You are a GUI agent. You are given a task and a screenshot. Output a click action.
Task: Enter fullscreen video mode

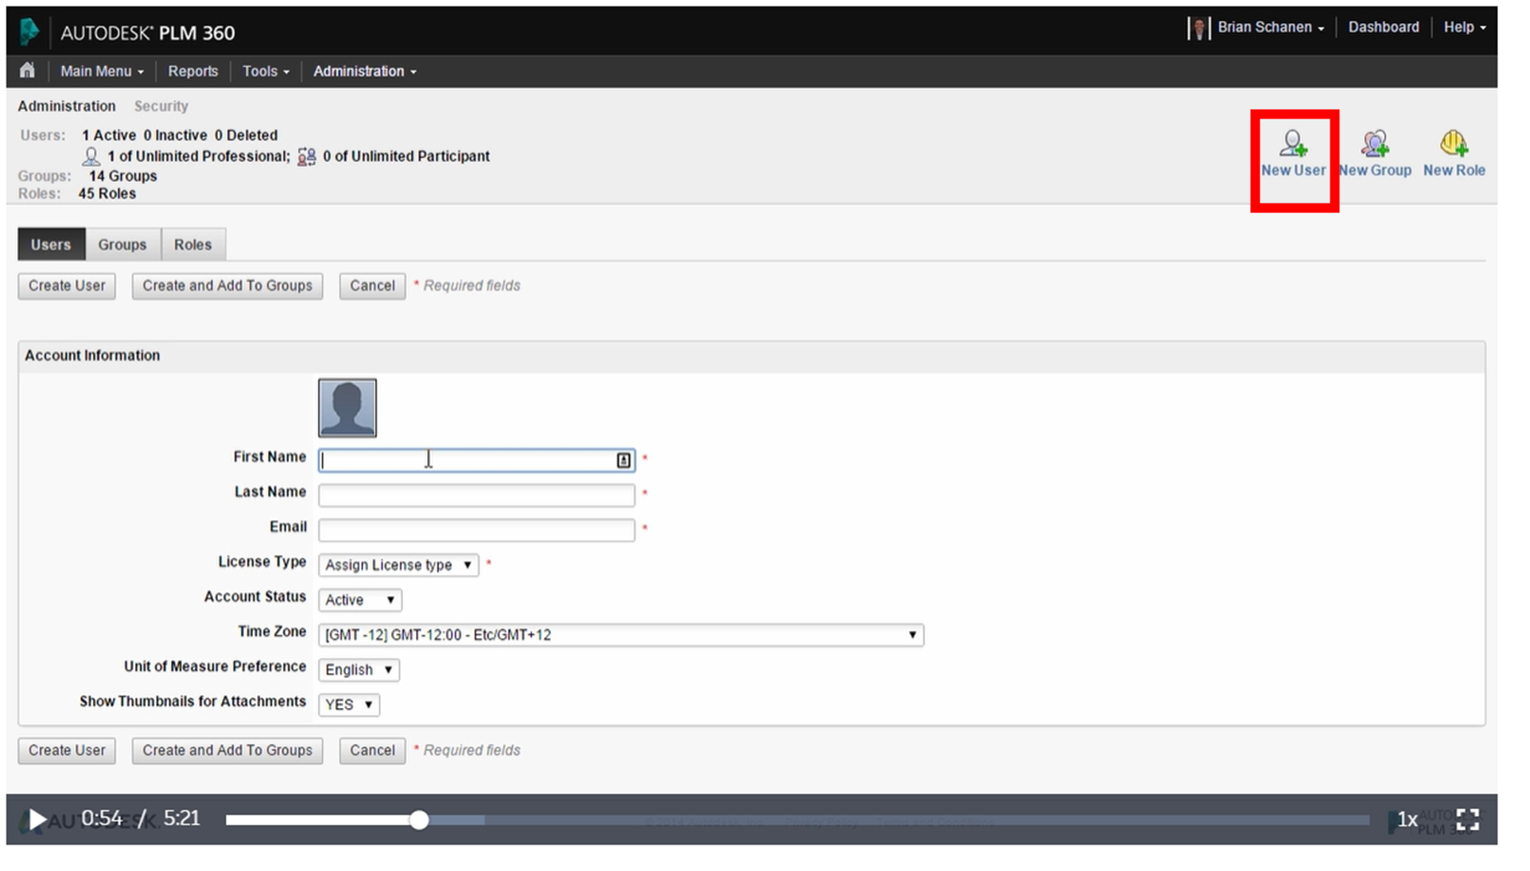[x=1468, y=819]
